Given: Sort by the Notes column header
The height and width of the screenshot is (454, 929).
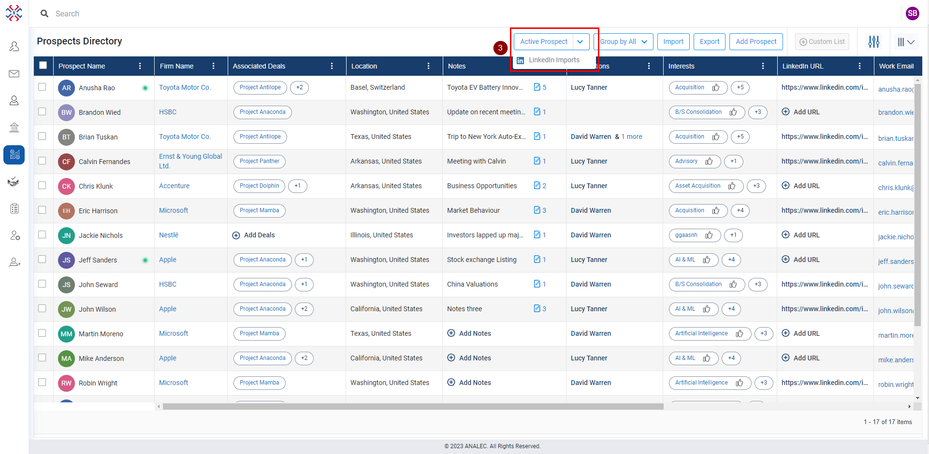Looking at the screenshot, I should click(x=457, y=66).
